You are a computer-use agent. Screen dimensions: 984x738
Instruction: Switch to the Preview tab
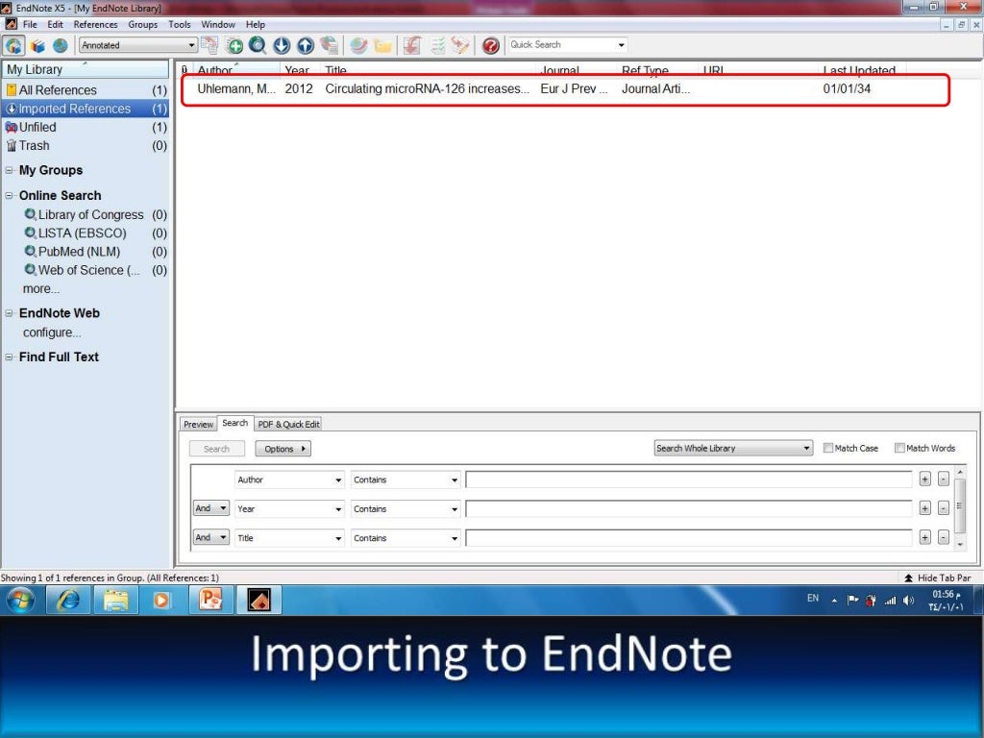(x=198, y=424)
